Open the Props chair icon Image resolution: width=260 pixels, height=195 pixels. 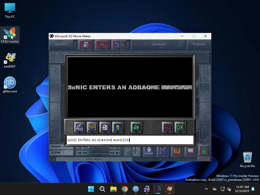[x=102, y=44]
